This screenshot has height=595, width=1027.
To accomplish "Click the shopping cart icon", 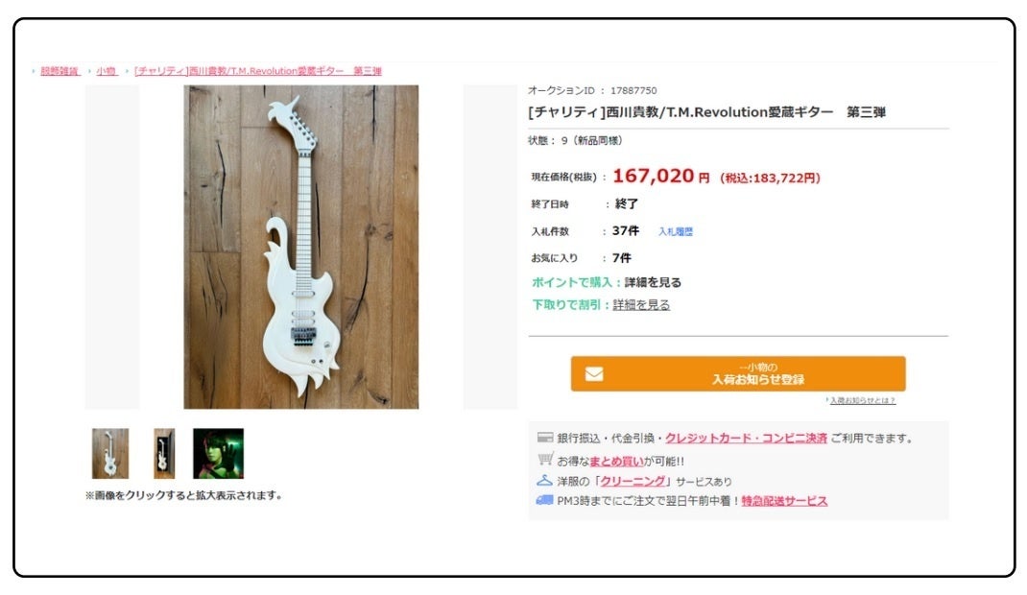I will 545,460.
